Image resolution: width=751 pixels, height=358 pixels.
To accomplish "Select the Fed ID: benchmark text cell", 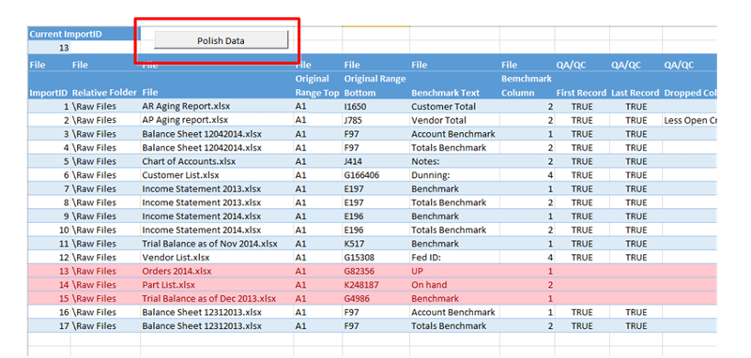I will click(454, 257).
